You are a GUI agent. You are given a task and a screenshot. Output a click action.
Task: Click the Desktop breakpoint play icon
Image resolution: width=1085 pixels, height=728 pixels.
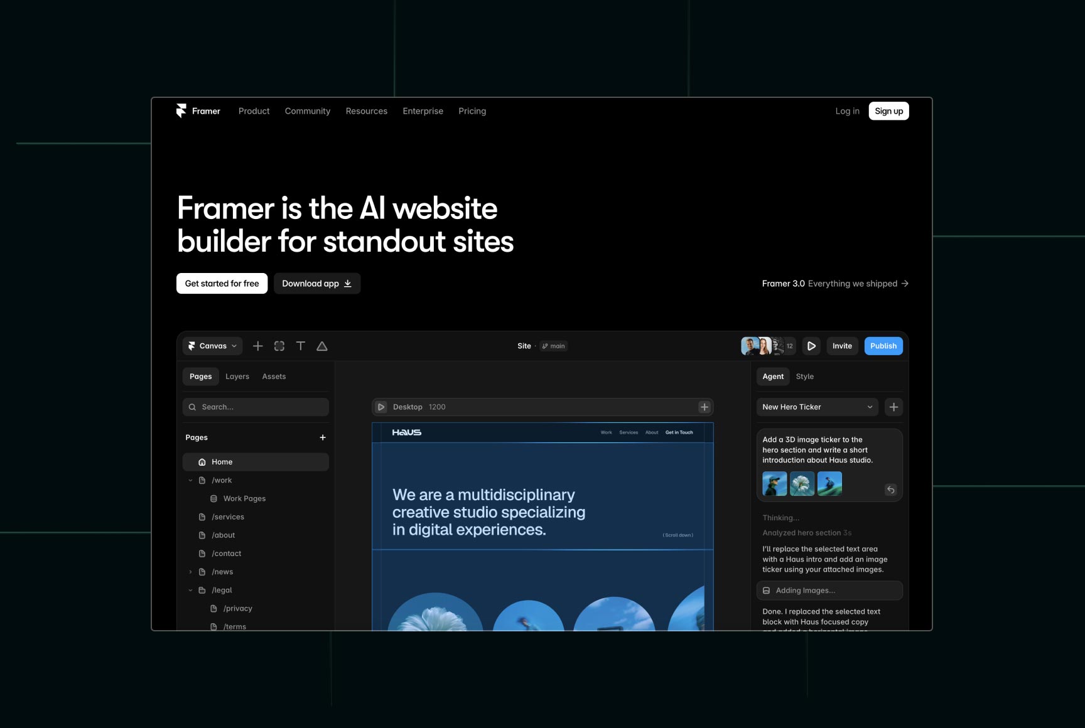pos(381,407)
